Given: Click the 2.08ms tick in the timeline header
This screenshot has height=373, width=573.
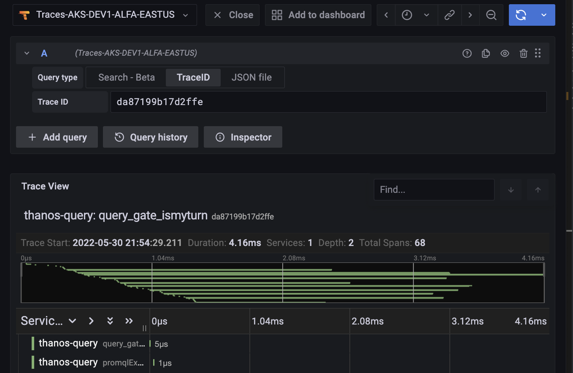Looking at the screenshot, I should point(368,321).
